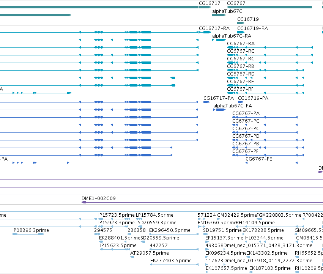323x274 pixels.
Task: Click EST IP15723.5prime
Action: point(116,215)
